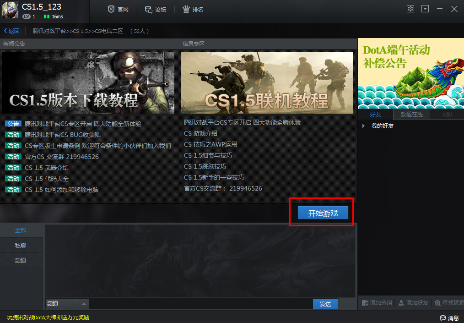Select the 频道在线 tab
The width and height of the screenshot is (464, 323).
pyautogui.click(x=412, y=114)
